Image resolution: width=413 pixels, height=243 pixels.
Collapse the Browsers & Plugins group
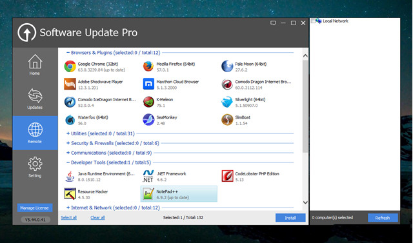pyautogui.click(x=68, y=53)
